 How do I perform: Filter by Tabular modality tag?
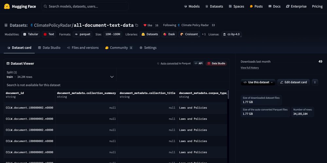(x=31, y=34)
